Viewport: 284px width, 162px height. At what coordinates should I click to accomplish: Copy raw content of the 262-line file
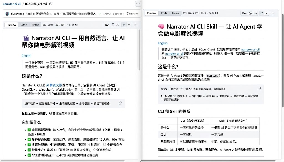113,25
